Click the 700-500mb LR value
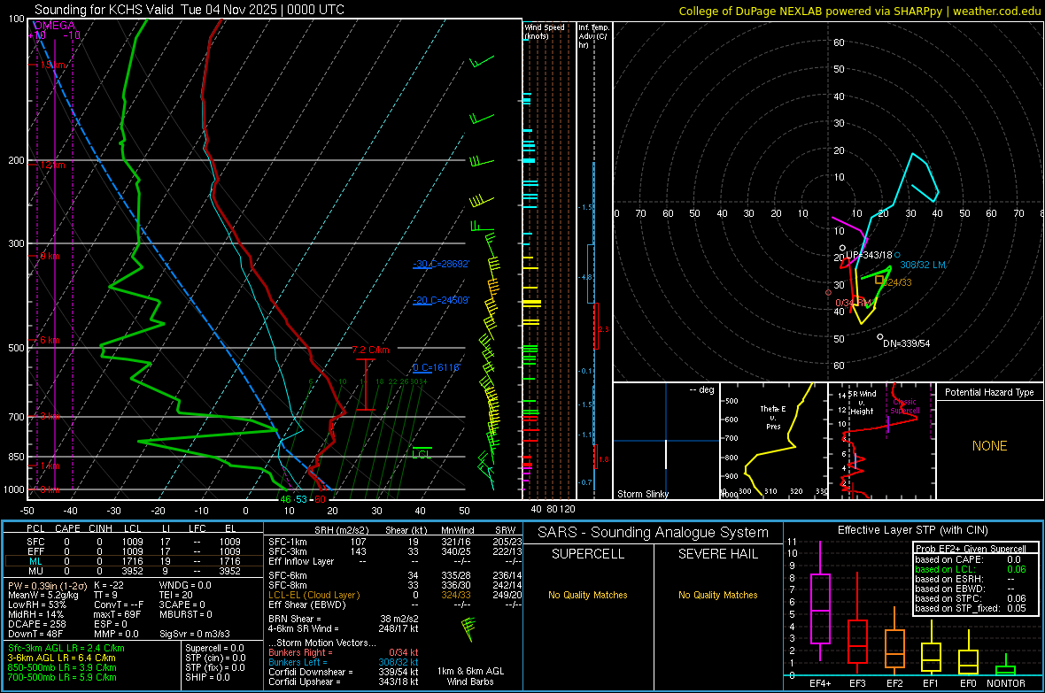The width and height of the screenshot is (1045, 693). (x=62, y=677)
